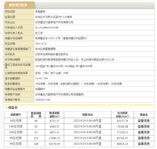Click the permit number 京房售证字(2021)51号

tap(48, 38)
